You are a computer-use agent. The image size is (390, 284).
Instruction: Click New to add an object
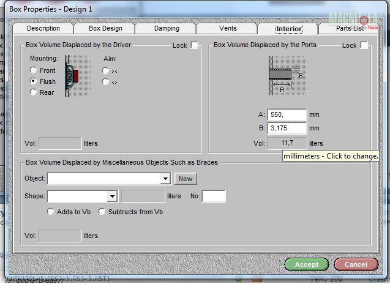click(x=186, y=179)
